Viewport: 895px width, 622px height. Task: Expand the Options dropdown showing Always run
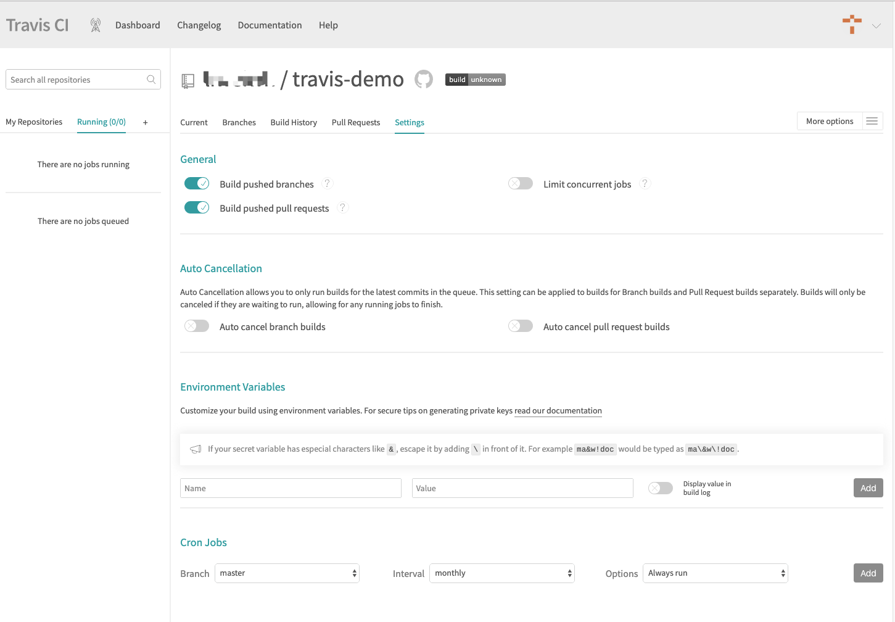click(715, 573)
